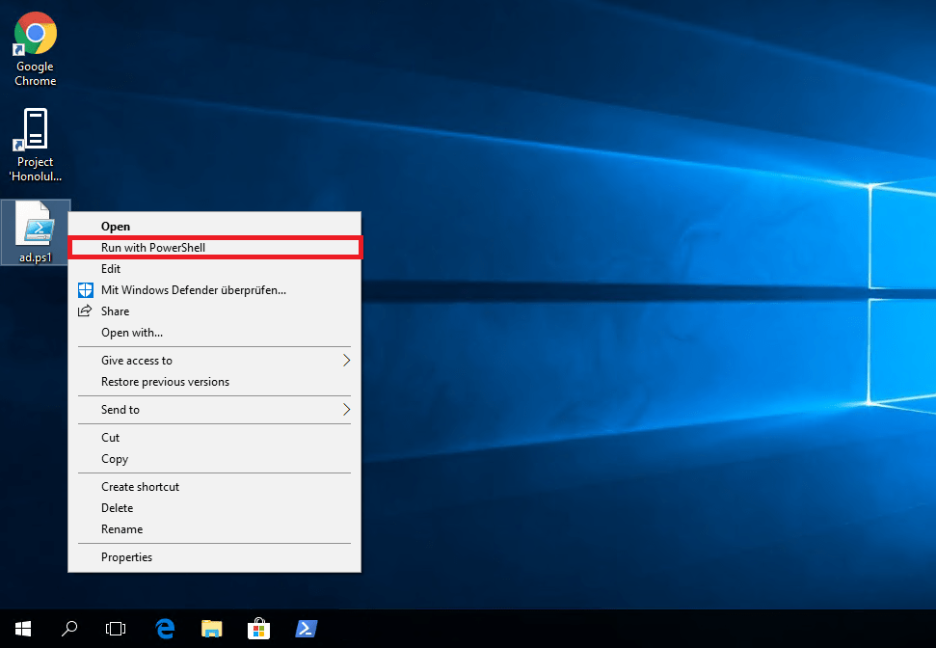Screen dimensions: 936x648
Task: Open Properties for ad.ps1
Action: tap(126, 556)
